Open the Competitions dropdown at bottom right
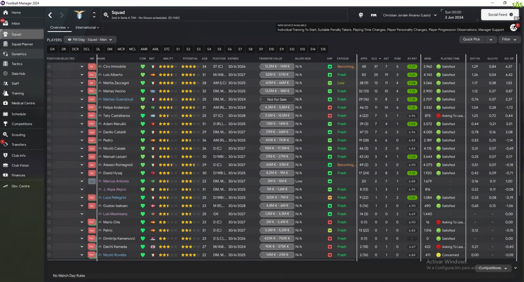The image size is (524, 282). click(493, 268)
